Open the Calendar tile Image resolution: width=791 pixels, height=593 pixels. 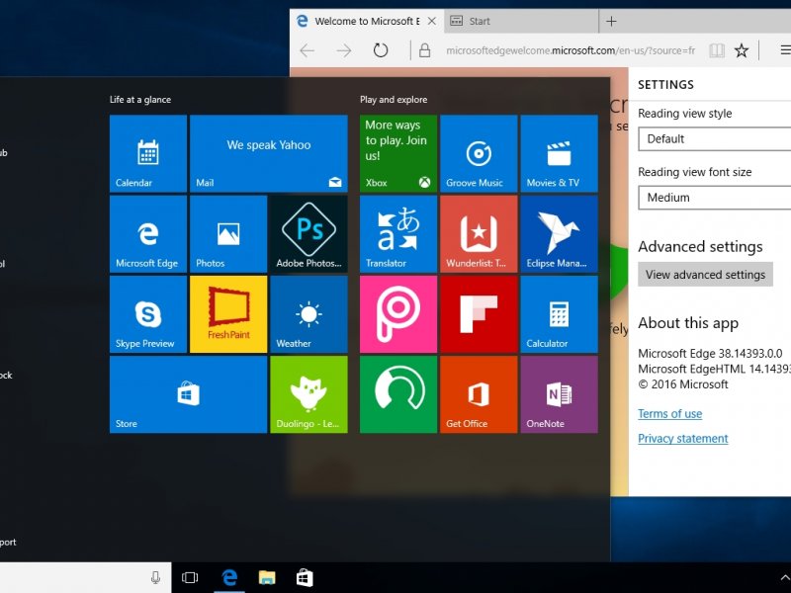(148, 153)
